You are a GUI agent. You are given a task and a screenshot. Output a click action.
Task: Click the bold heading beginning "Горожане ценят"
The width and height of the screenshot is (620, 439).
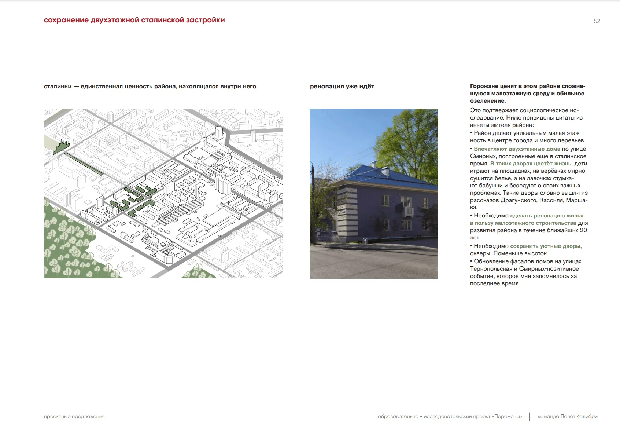[527, 94]
